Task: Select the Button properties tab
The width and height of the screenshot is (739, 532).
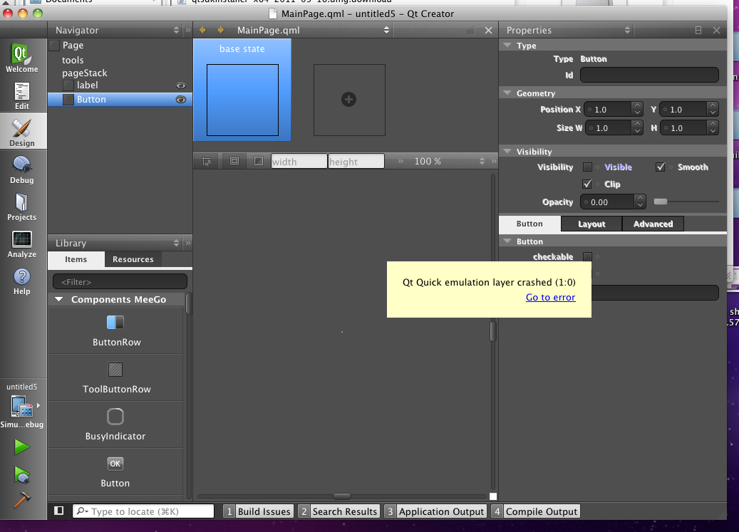Action: (x=529, y=224)
